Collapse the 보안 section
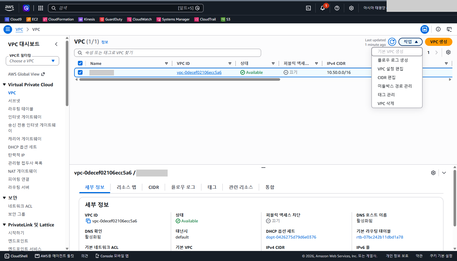Image resolution: width=457 pixels, height=261 pixels. (4, 198)
